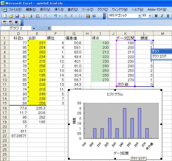Click the Help question mark icon
Image resolution: width=172 pixels, height=161 pixels.
(94, 16)
